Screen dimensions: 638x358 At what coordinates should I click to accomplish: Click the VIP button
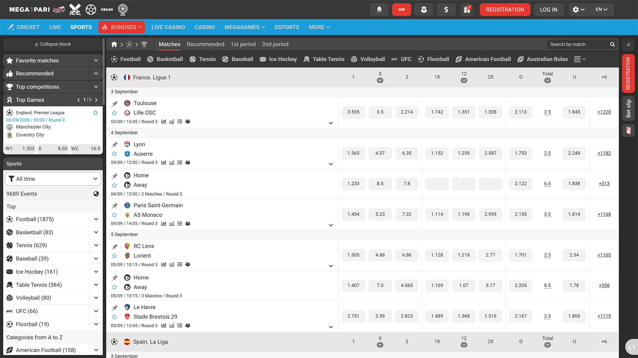(401, 10)
